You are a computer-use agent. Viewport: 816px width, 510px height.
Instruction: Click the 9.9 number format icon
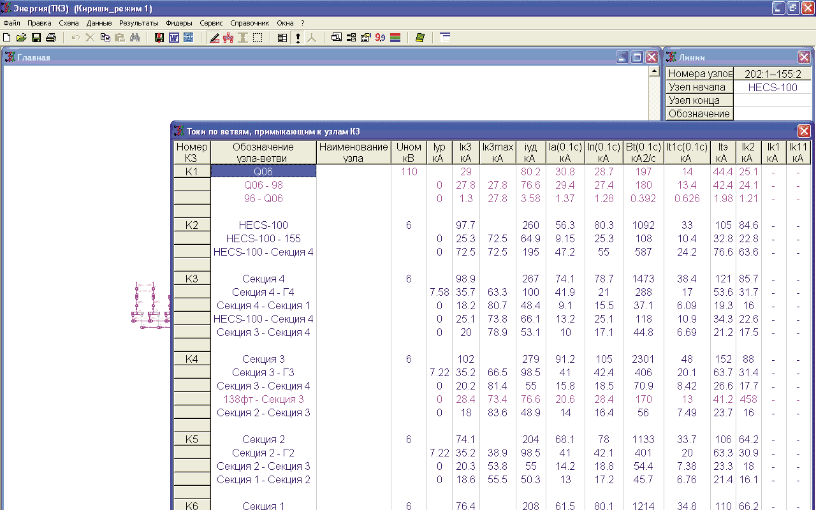pos(380,38)
